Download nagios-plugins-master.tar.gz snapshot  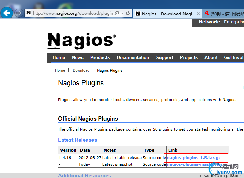[x=198, y=164]
